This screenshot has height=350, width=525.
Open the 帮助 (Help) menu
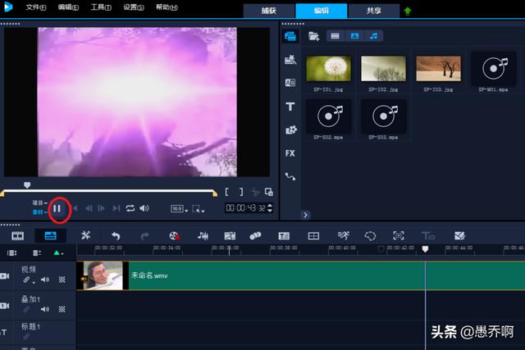pos(167,7)
